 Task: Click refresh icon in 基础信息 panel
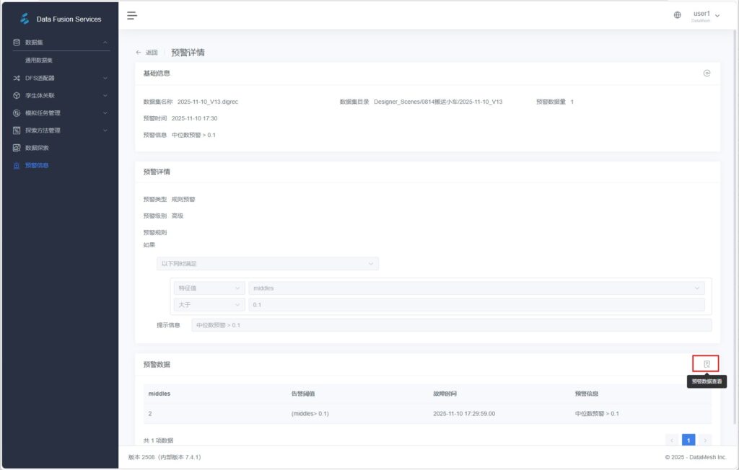[707, 74]
